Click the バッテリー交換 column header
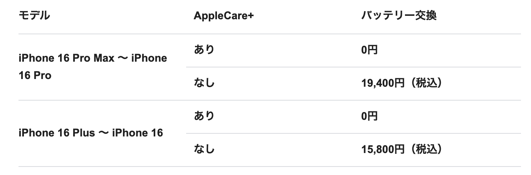Screen dimensions: 531x175 tap(399, 16)
